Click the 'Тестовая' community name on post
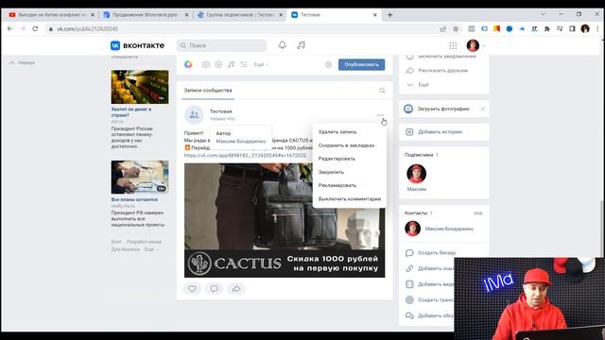Image resolution: width=605 pixels, height=340 pixels. click(x=220, y=111)
